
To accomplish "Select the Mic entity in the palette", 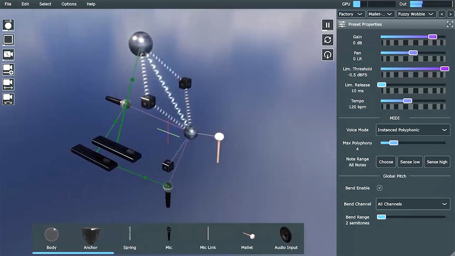I will 168,237.
